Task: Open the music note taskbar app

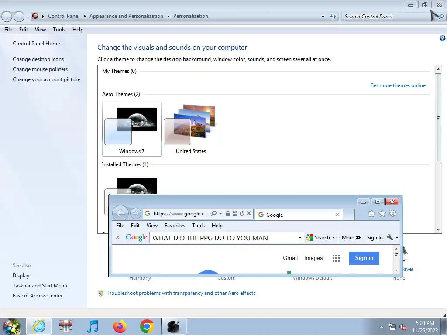Action: pos(93,326)
